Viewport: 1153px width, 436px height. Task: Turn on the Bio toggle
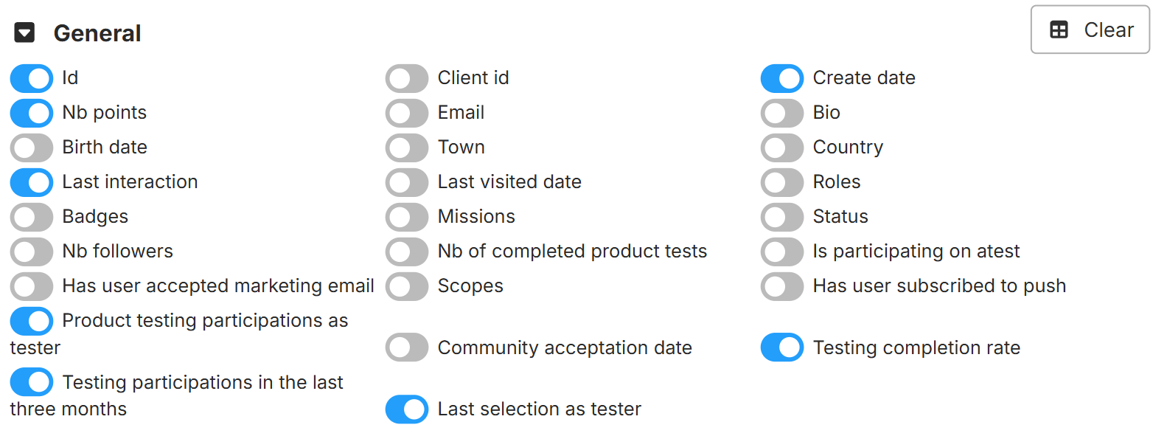(782, 113)
